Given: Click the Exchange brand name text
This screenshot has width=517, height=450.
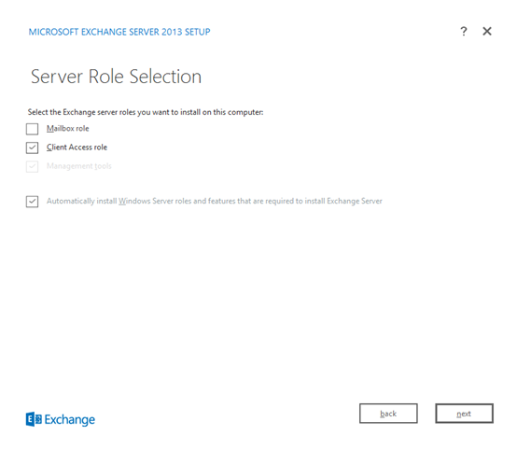Looking at the screenshot, I should 70,419.
